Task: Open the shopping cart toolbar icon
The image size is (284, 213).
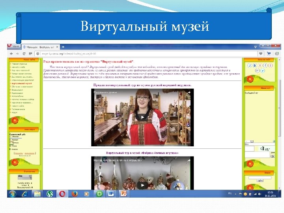Action: 269,54
